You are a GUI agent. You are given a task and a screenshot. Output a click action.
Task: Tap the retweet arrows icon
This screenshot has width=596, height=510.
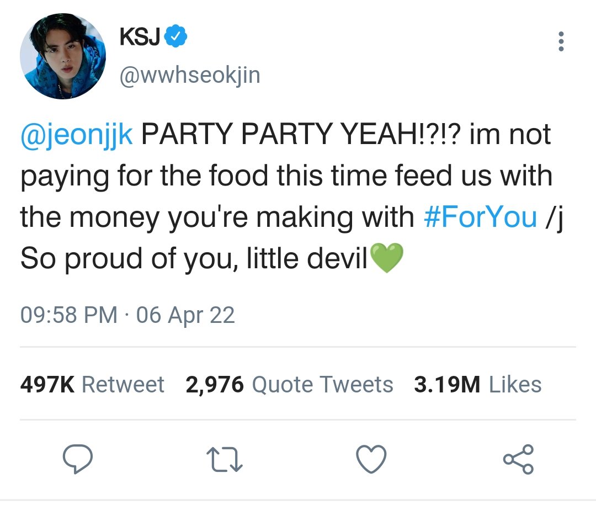pyautogui.click(x=224, y=459)
